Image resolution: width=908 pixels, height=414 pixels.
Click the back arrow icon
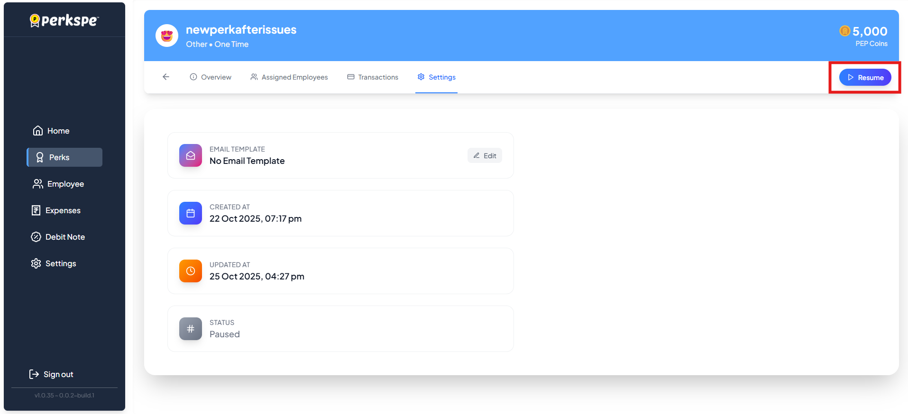tap(166, 77)
